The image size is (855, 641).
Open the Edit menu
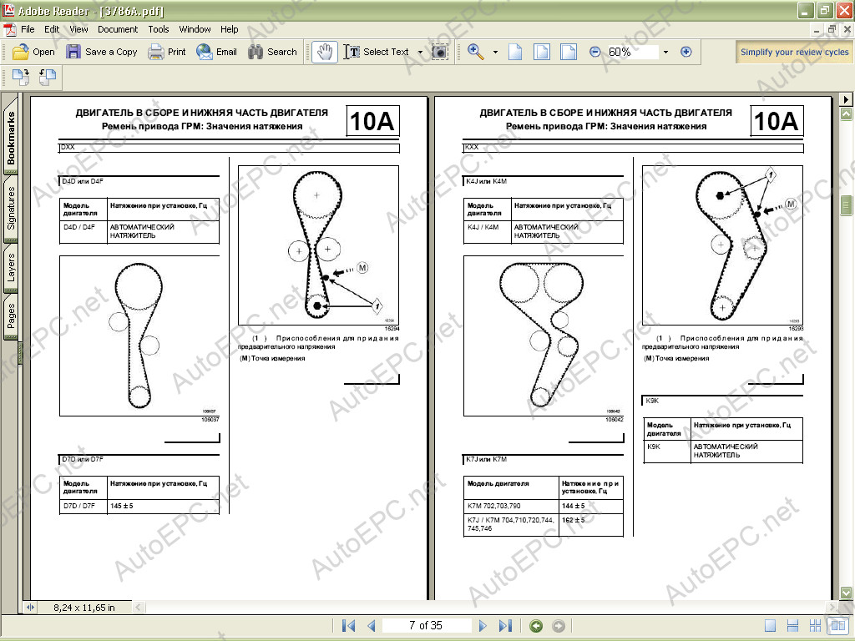coord(52,29)
